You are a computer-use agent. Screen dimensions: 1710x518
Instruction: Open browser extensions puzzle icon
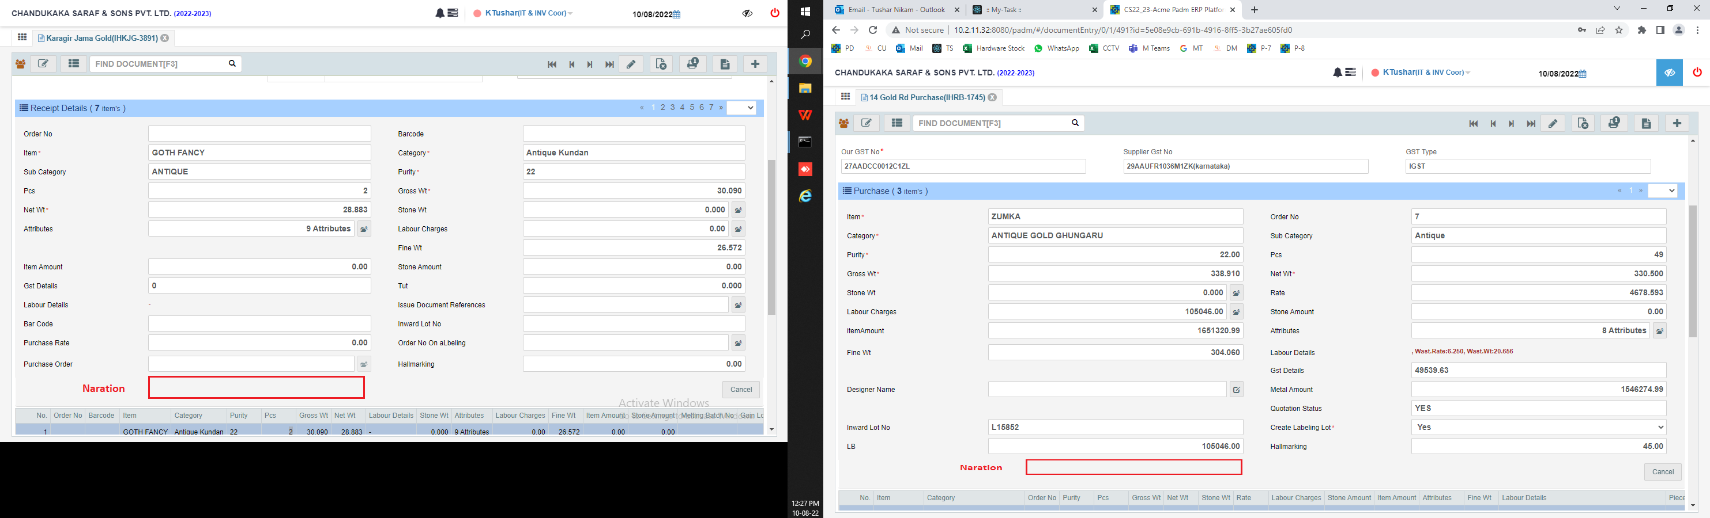pyautogui.click(x=1641, y=30)
